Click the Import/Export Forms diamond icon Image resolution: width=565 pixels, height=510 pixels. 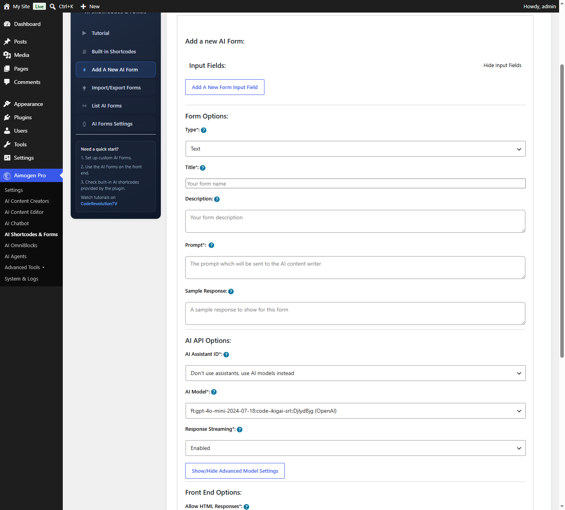[x=84, y=88]
